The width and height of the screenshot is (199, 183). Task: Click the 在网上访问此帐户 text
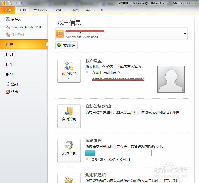click(x=107, y=73)
